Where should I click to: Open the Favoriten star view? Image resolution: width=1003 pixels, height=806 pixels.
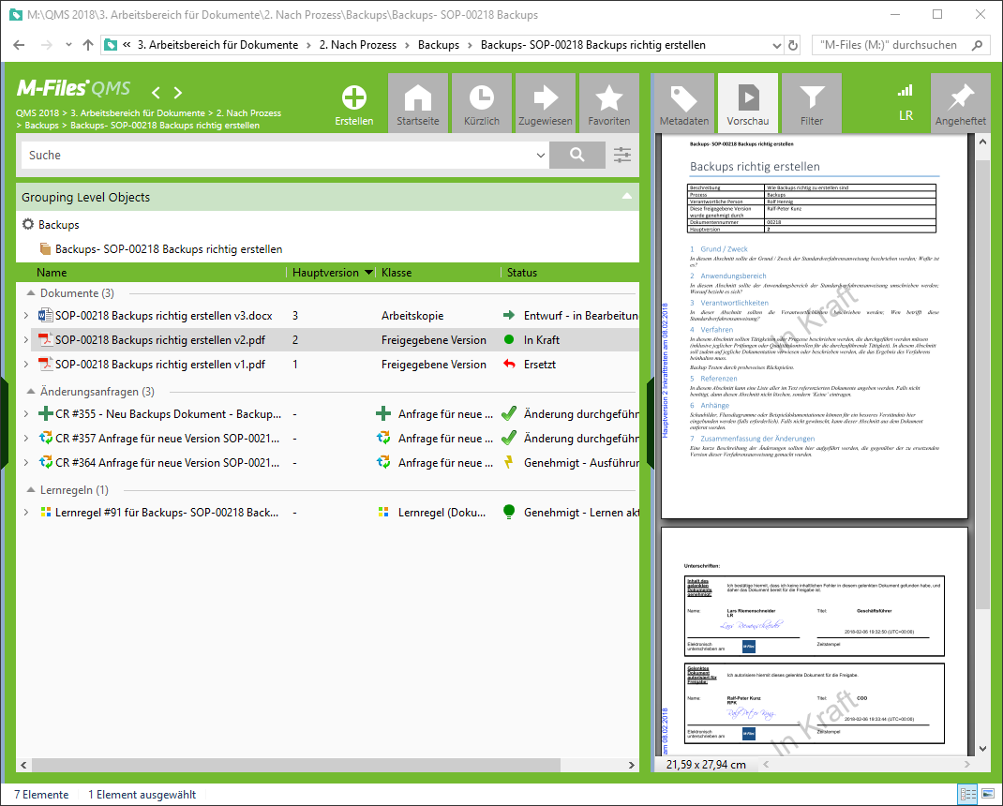tap(609, 102)
